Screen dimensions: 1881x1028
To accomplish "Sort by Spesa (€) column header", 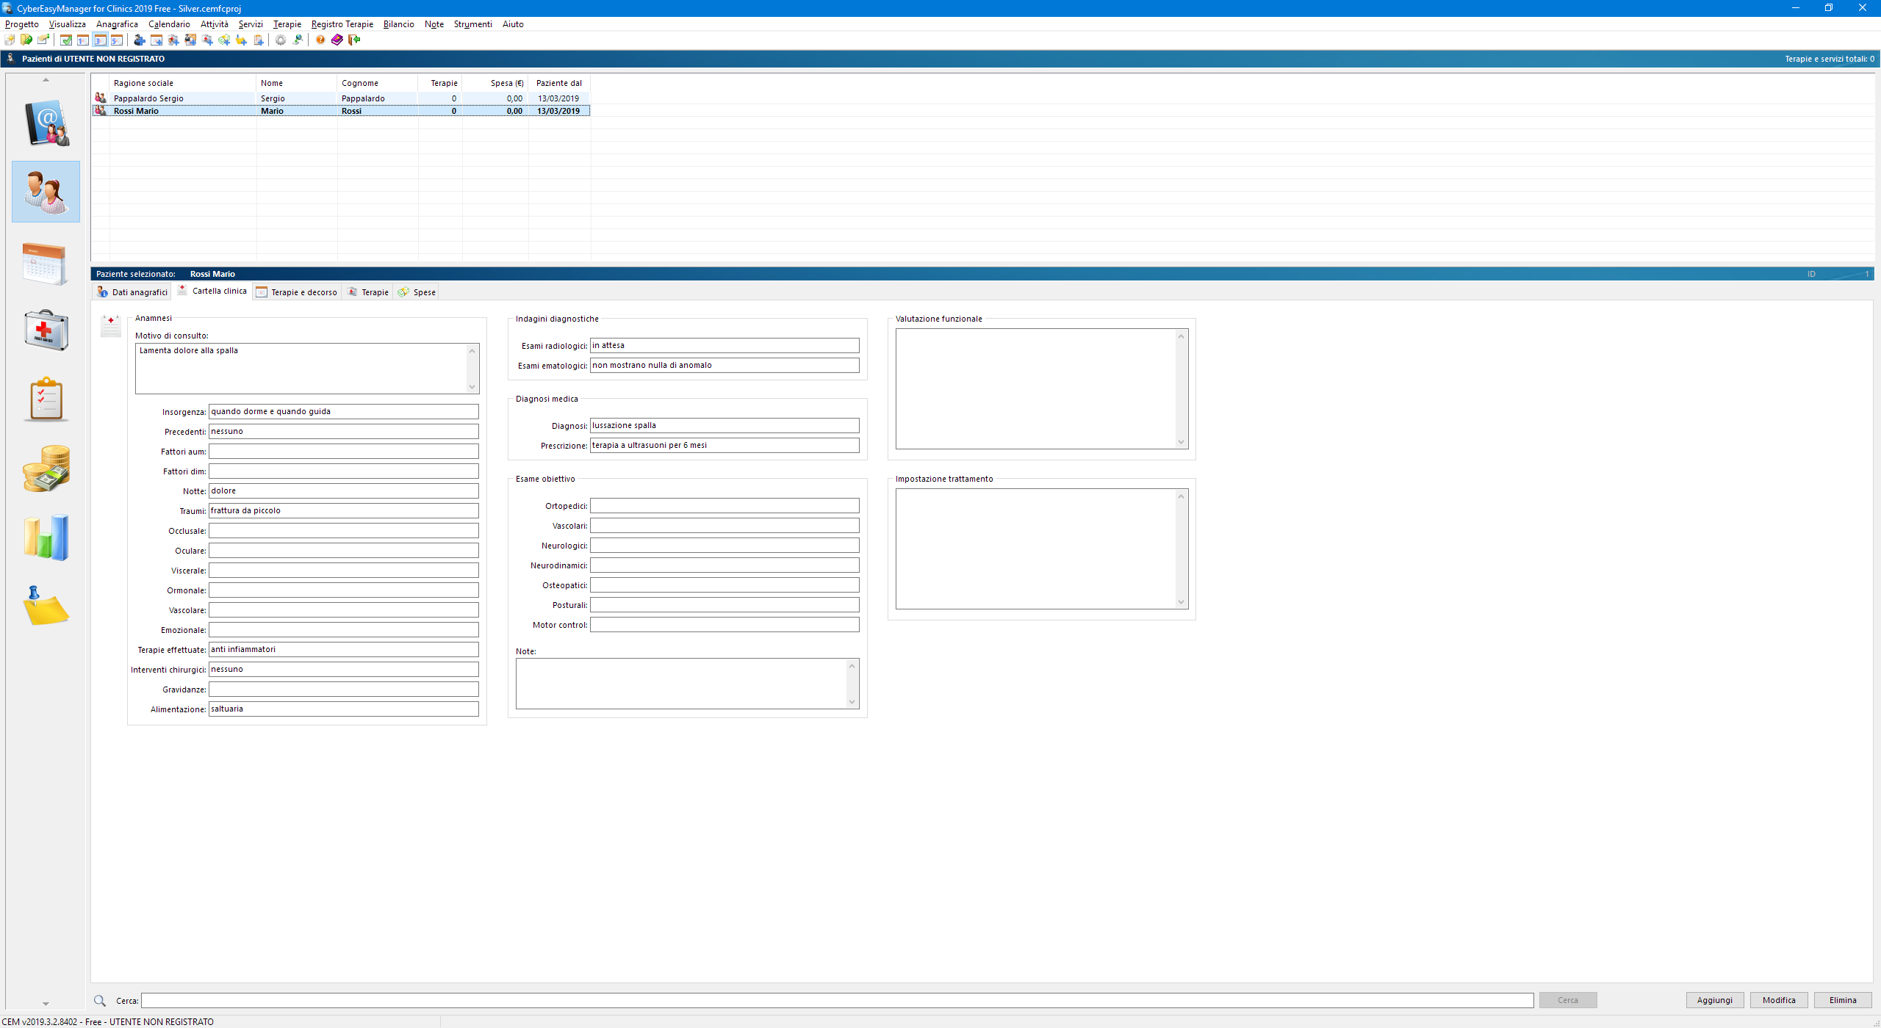I will click(495, 83).
